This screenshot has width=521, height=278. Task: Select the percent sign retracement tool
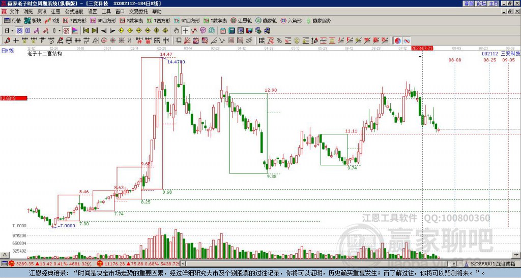(x=279, y=41)
